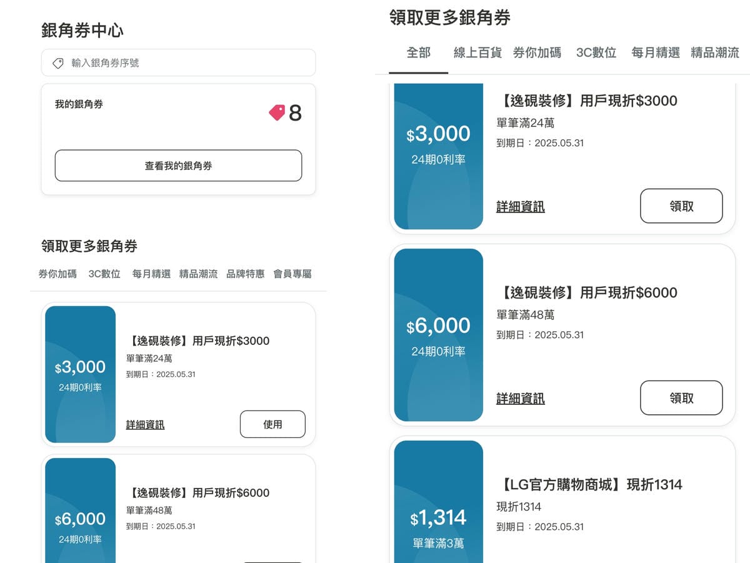Select the 全部 tab
The width and height of the screenshot is (750, 563).
point(417,53)
